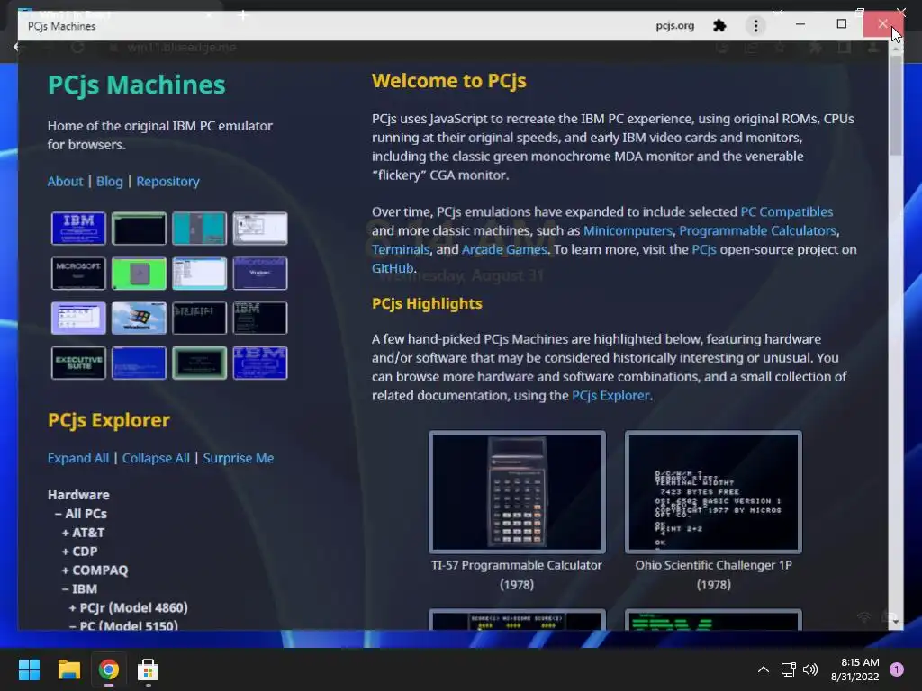Click the Welcome to PCjs heading
Viewport: 922px width, 691px height.
(448, 80)
